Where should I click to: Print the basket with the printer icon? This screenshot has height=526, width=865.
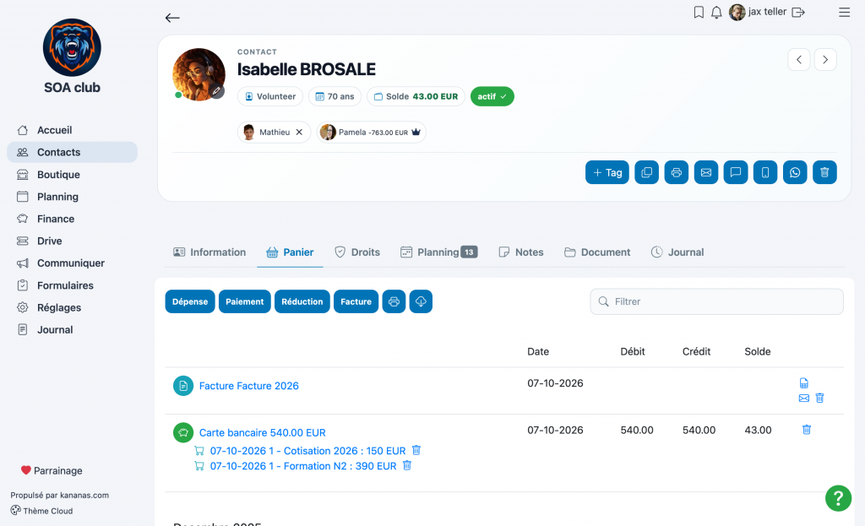click(x=394, y=301)
